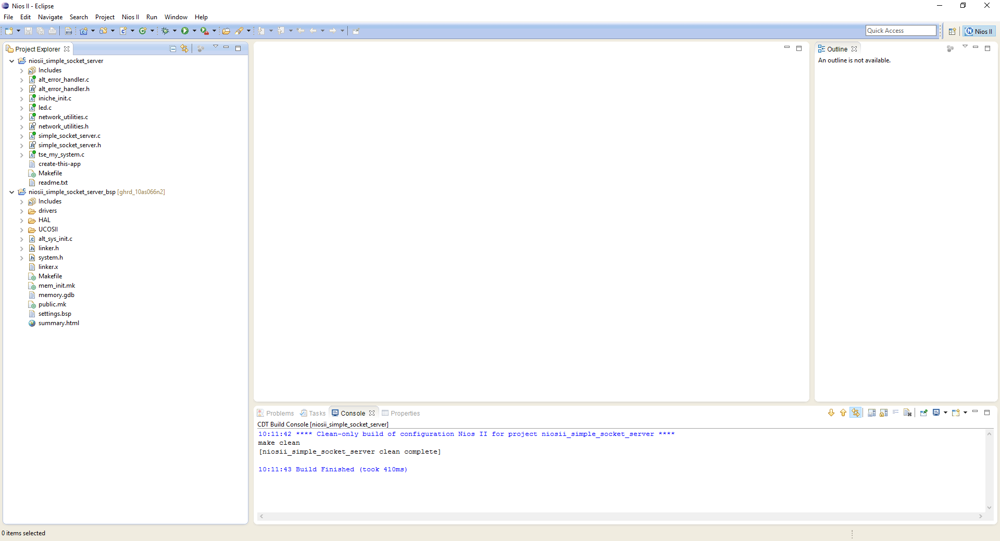This screenshot has height=541, width=1000.
Task: Collapse the niosii_simple_socket_server project node
Action: point(11,61)
